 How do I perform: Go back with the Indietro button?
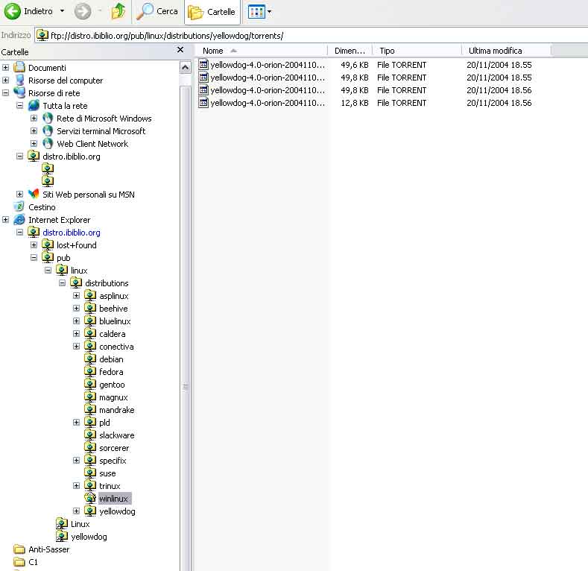click(28, 11)
